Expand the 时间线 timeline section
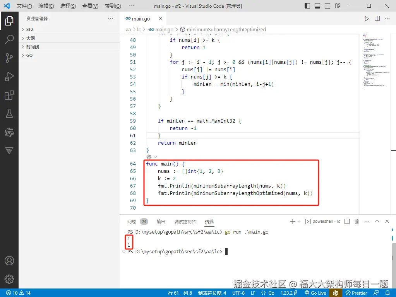The height and width of the screenshot is (297, 396). point(69,47)
